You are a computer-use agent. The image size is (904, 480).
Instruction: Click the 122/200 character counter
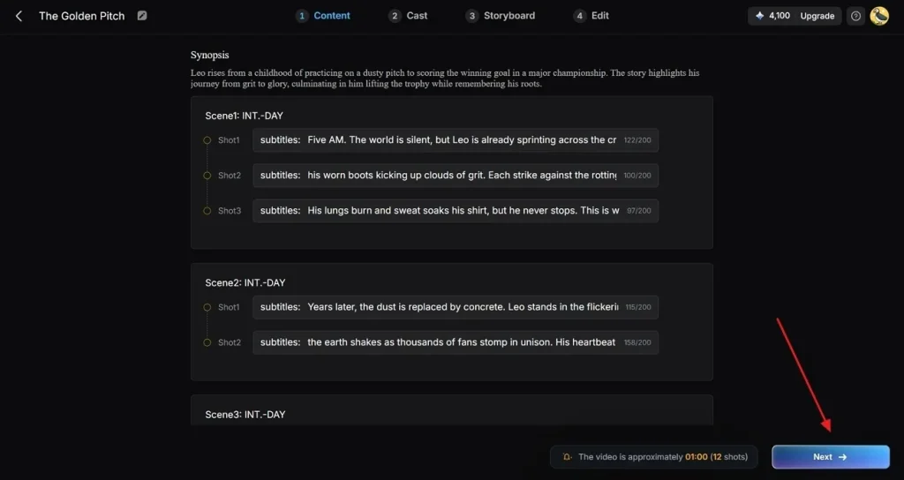637,140
